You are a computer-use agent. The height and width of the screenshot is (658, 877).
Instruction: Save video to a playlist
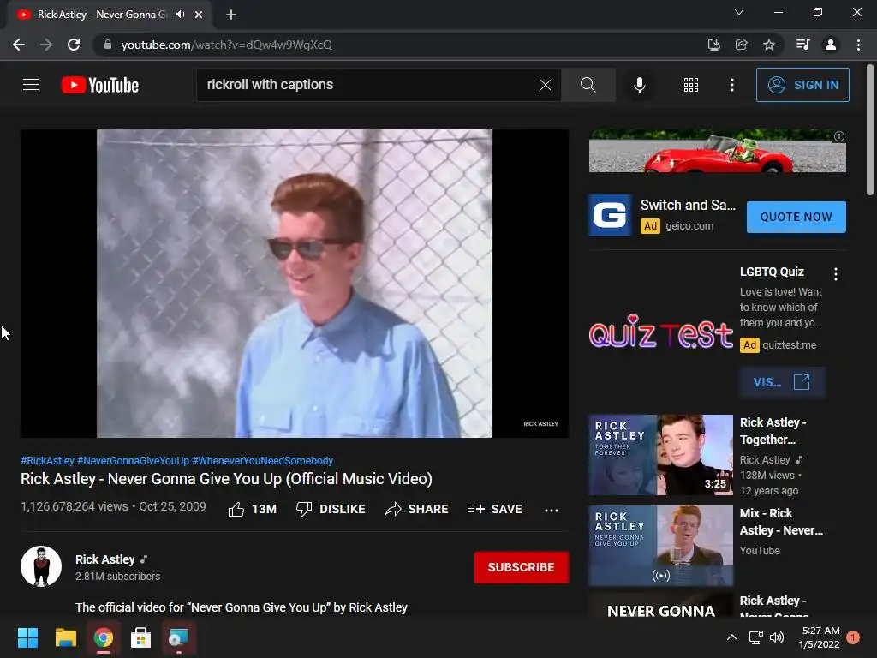click(495, 509)
